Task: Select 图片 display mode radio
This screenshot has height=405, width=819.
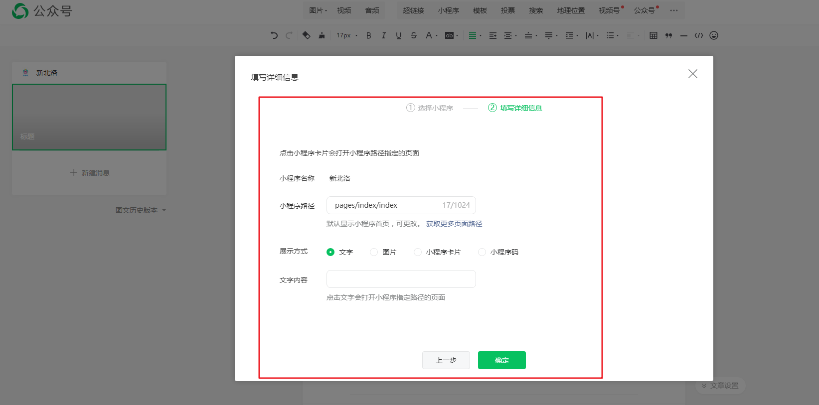Action: (x=374, y=252)
